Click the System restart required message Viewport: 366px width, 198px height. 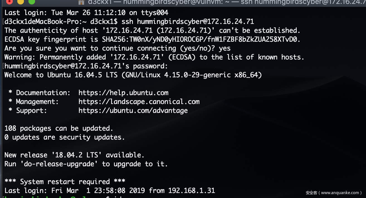click(x=65, y=182)
